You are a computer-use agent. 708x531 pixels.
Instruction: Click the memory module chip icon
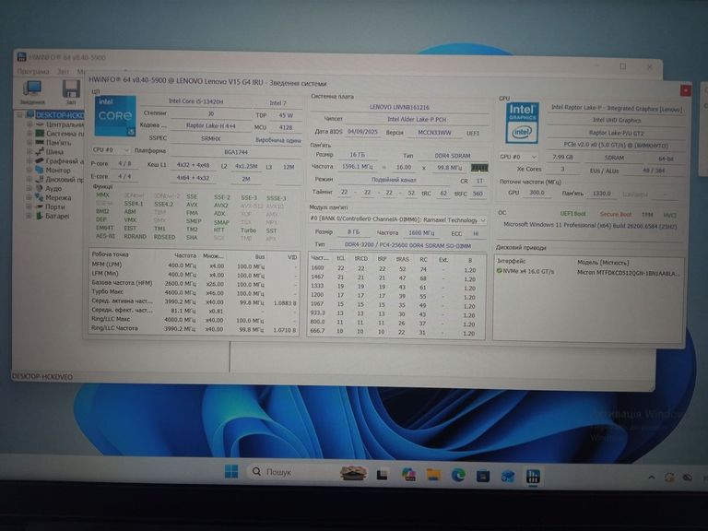(x=479, y=168)
